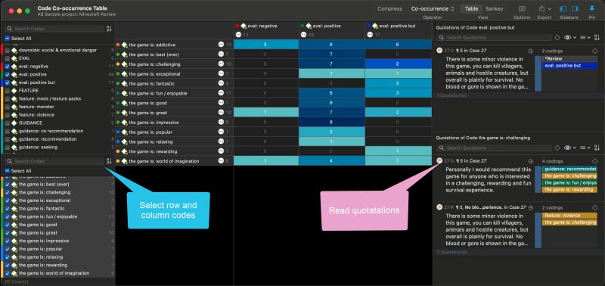
Task: Click the quotation icon of 27:6
Action: click(439, 207)
